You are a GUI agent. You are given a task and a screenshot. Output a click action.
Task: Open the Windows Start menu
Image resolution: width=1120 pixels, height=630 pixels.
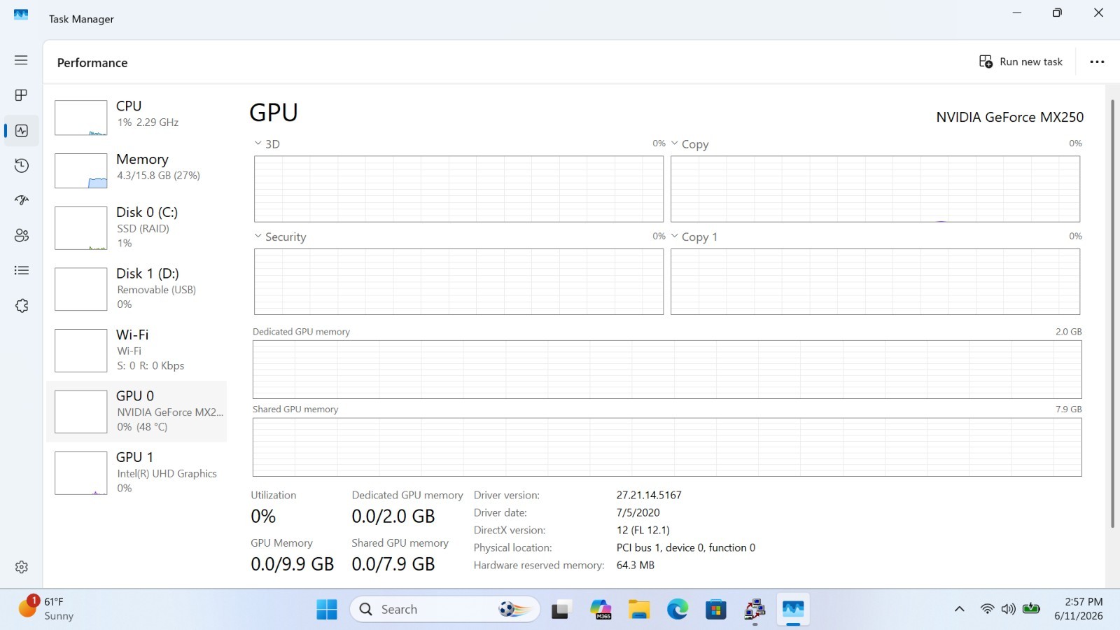[327, 610]
